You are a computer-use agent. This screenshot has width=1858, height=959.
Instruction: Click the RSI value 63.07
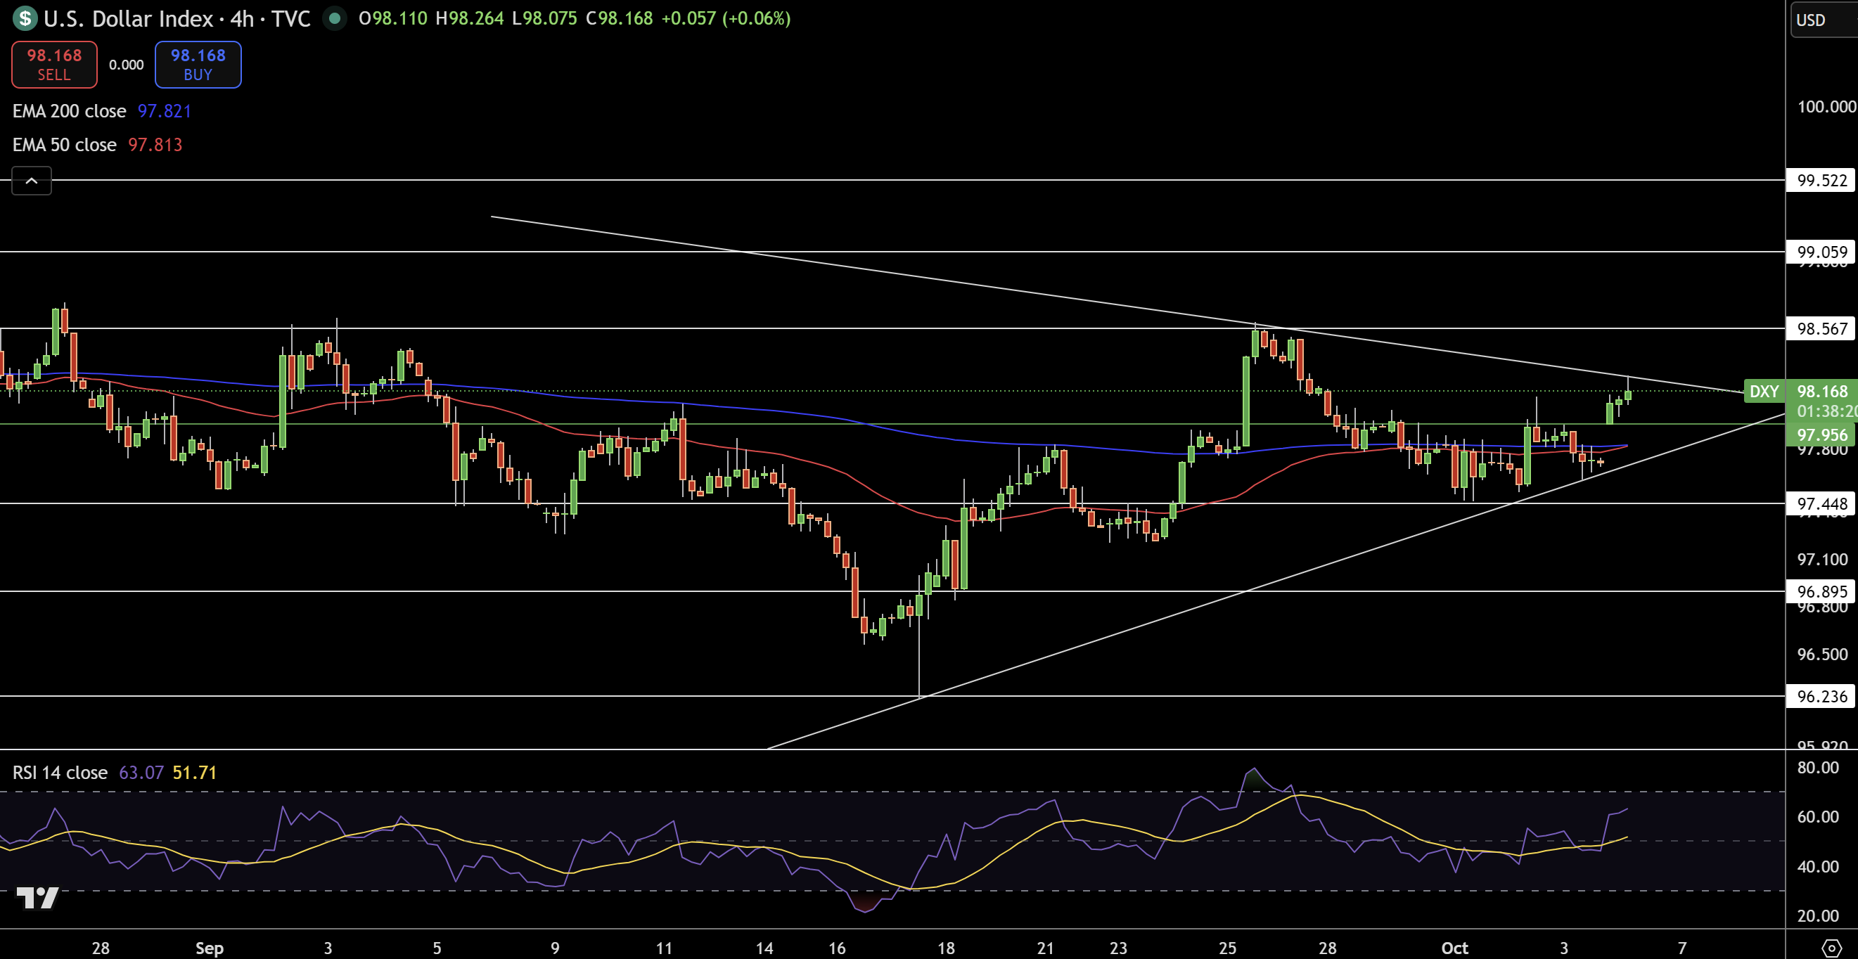[x=141, y=773]
